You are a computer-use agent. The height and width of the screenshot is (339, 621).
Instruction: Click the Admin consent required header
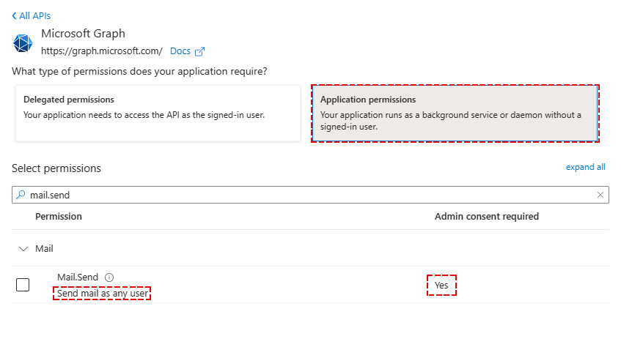[487, 217]
